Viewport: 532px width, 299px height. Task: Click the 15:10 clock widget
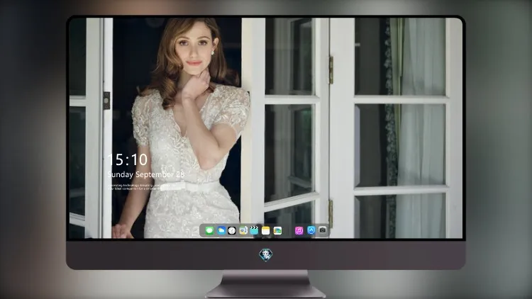click(x=128, y=159)
